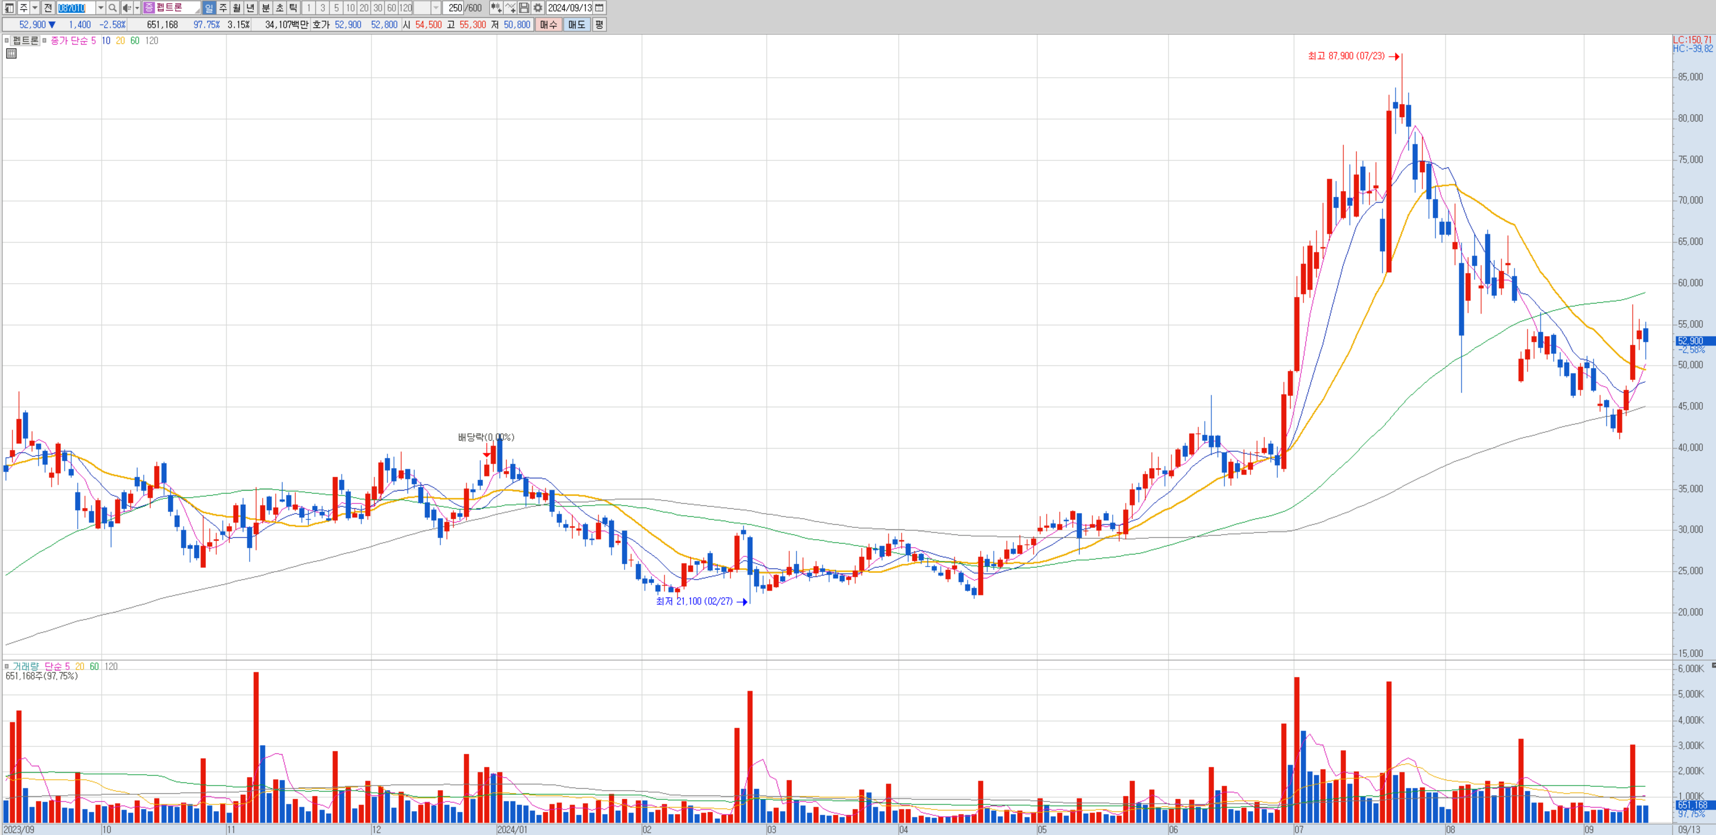Open chart settings gear icon
This screenshot has height=835, width=1716.
point(538,8)
